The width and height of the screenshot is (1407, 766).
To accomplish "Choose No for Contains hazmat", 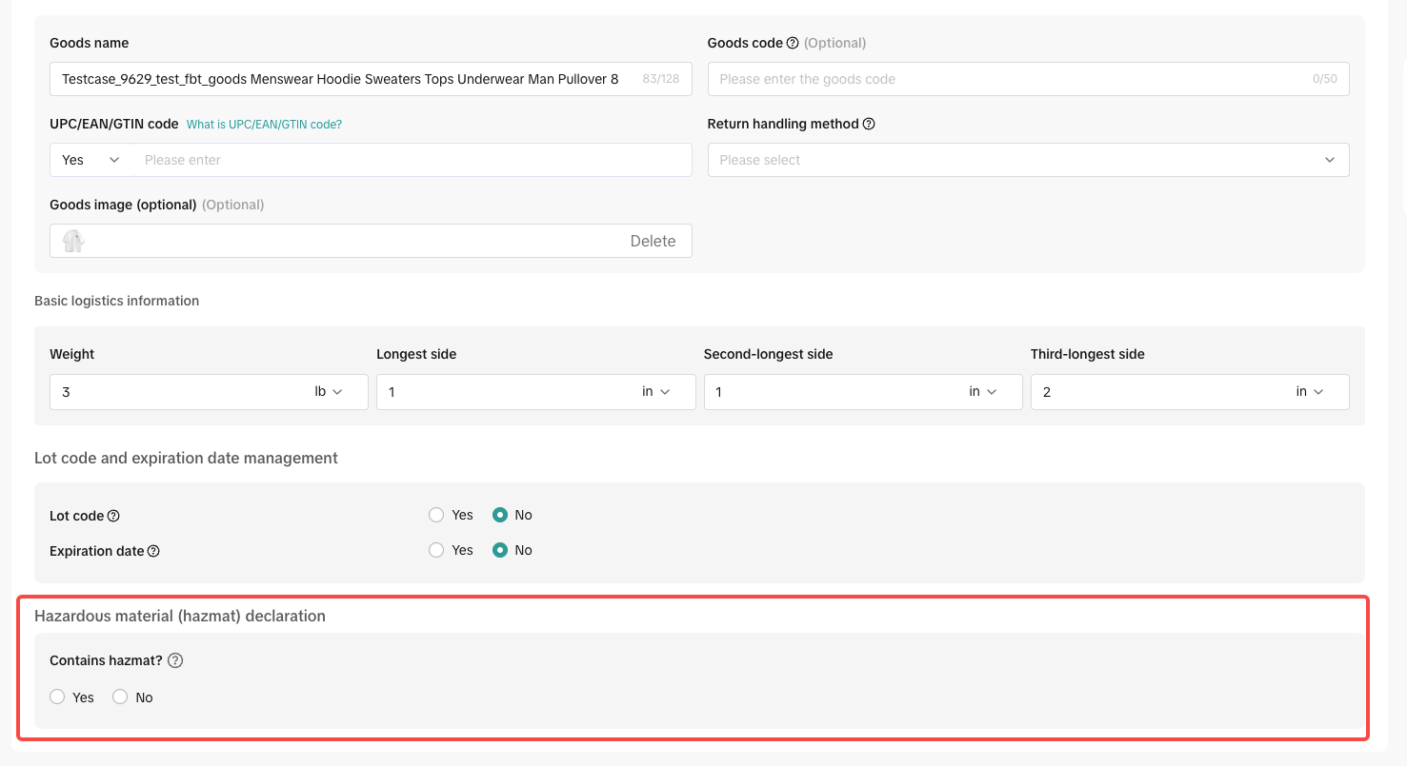I will pos(120,697).
